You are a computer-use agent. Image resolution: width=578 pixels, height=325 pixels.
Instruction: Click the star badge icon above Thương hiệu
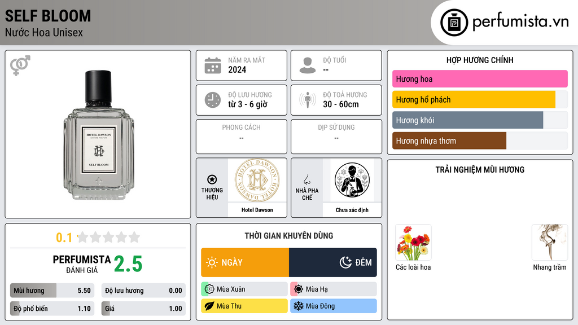pos(212,179)
